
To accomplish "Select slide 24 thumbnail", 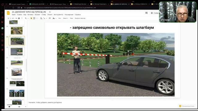I will point(17,31).
